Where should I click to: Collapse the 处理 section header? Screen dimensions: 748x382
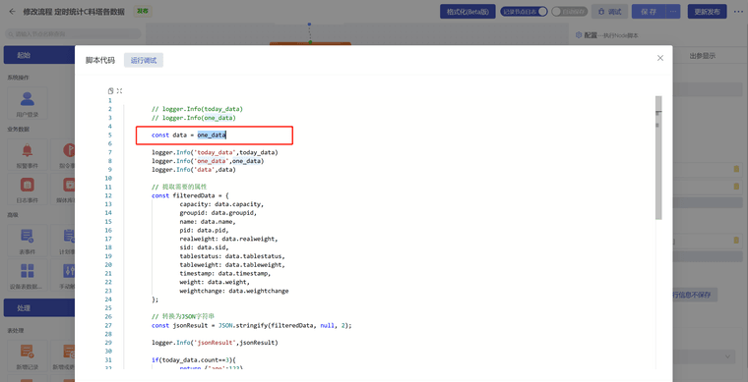coord(39,308)
